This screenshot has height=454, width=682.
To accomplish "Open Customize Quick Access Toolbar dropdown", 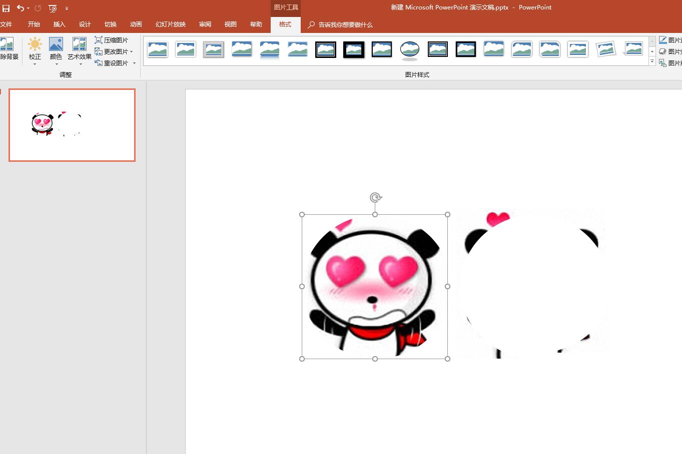I will pyautogui.click(x=67, y=8).
